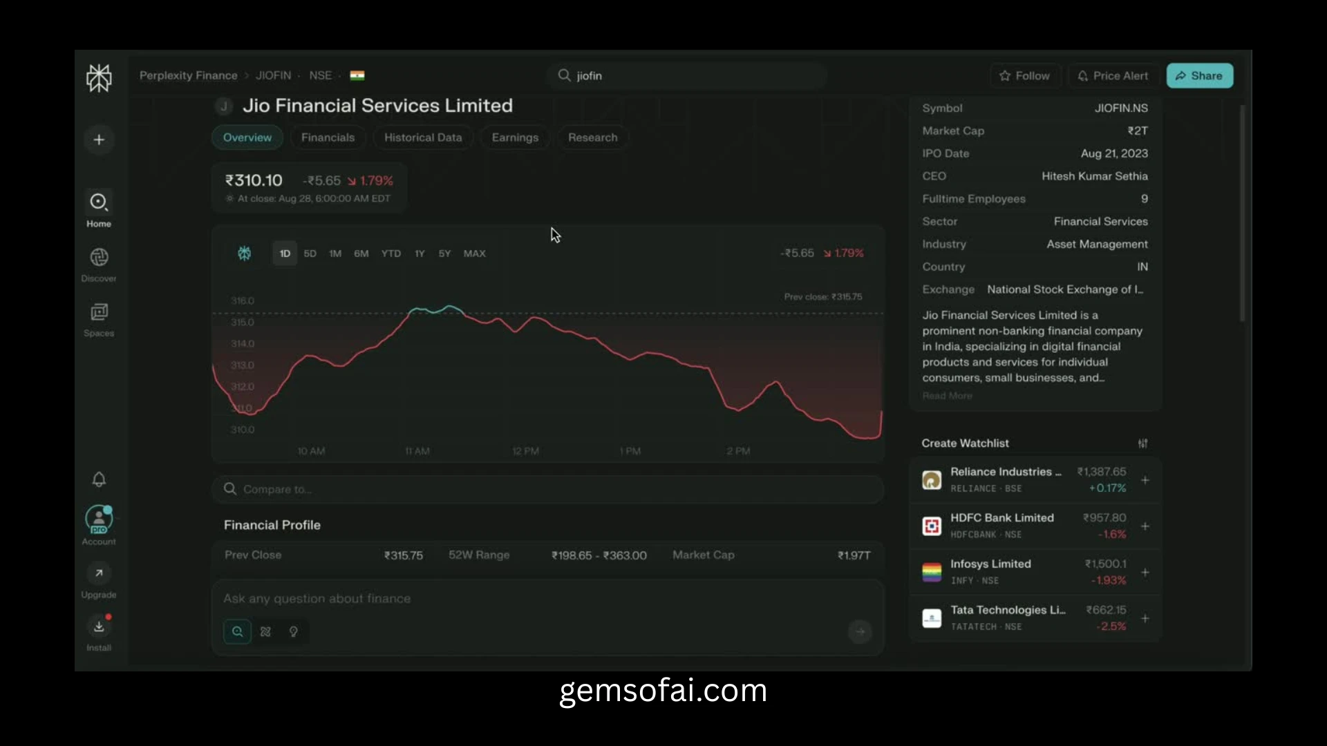Select the 5Y chart range
1327x746 pixels.
tap(444, 254)
